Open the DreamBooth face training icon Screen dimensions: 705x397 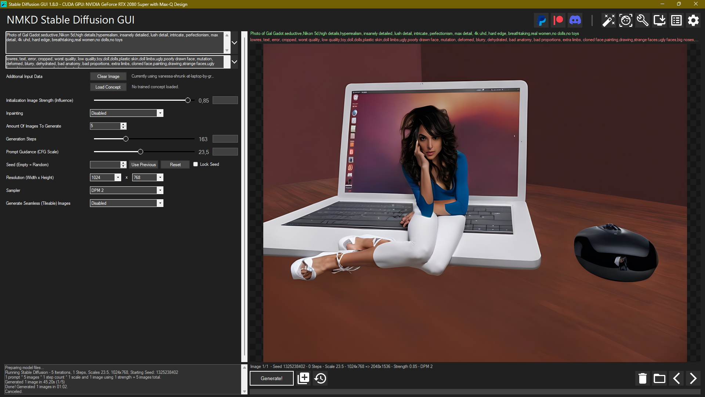(626, 20)
